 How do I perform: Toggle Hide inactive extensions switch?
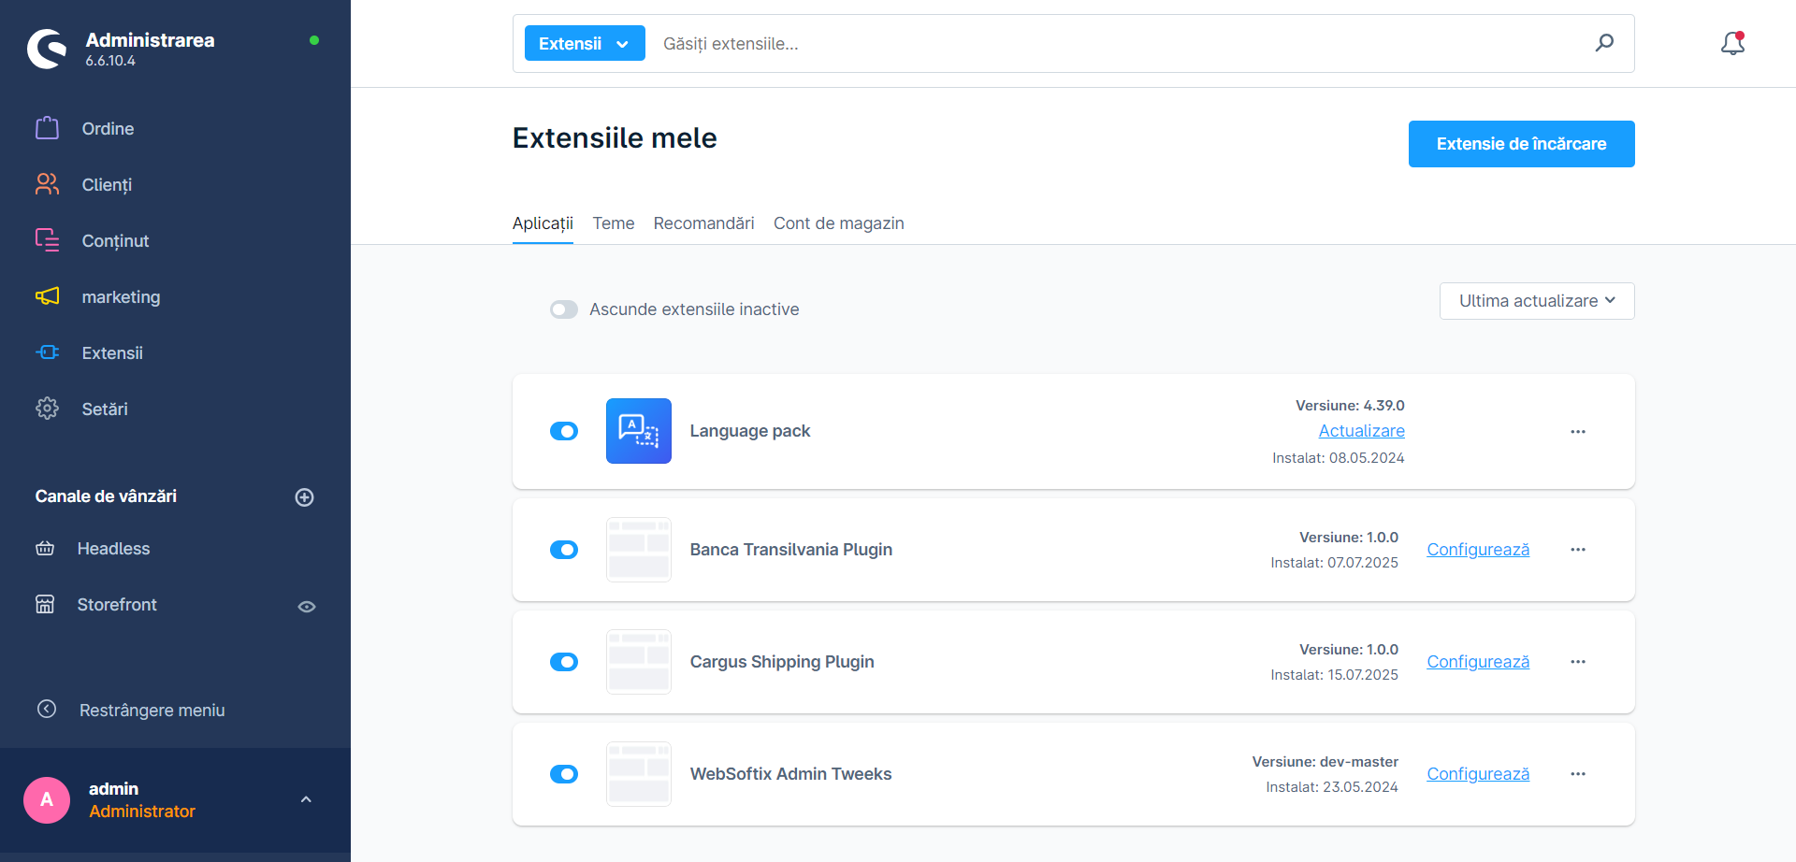[564, 309]
